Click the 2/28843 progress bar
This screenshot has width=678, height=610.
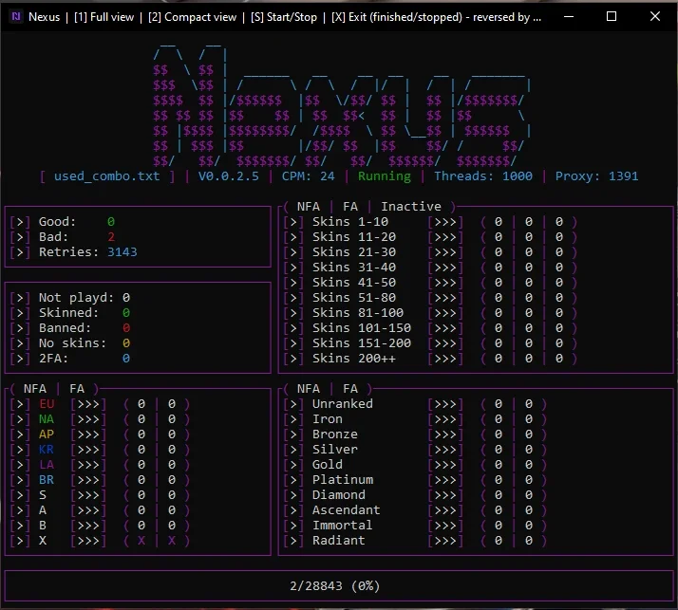click(x=339, y=585)
